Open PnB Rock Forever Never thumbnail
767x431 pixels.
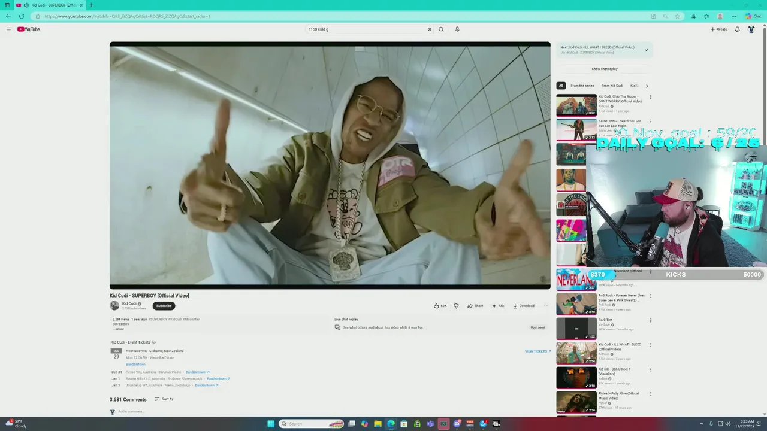point(576,304)
